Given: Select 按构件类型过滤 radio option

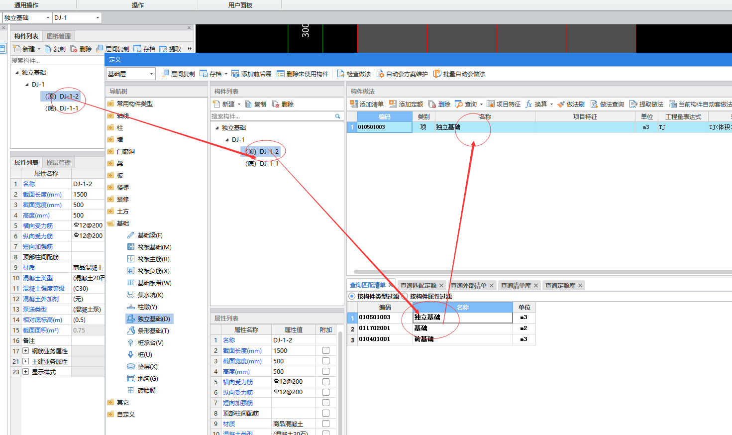Looking at the screenshot, I should pos(352,296).
